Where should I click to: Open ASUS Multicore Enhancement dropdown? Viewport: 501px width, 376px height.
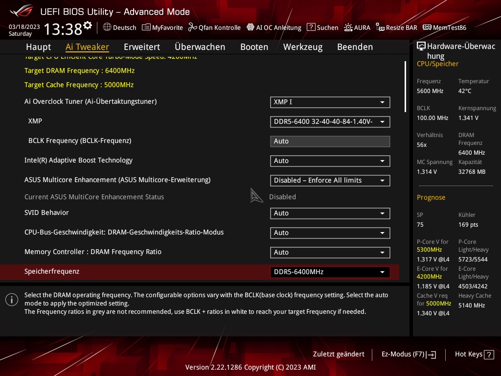point(330,180)
